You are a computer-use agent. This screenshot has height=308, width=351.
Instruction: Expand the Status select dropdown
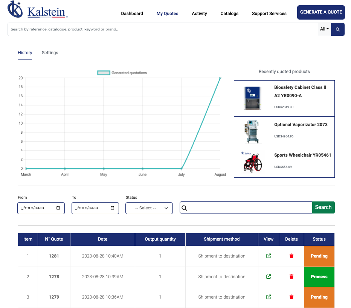(149, 208)
